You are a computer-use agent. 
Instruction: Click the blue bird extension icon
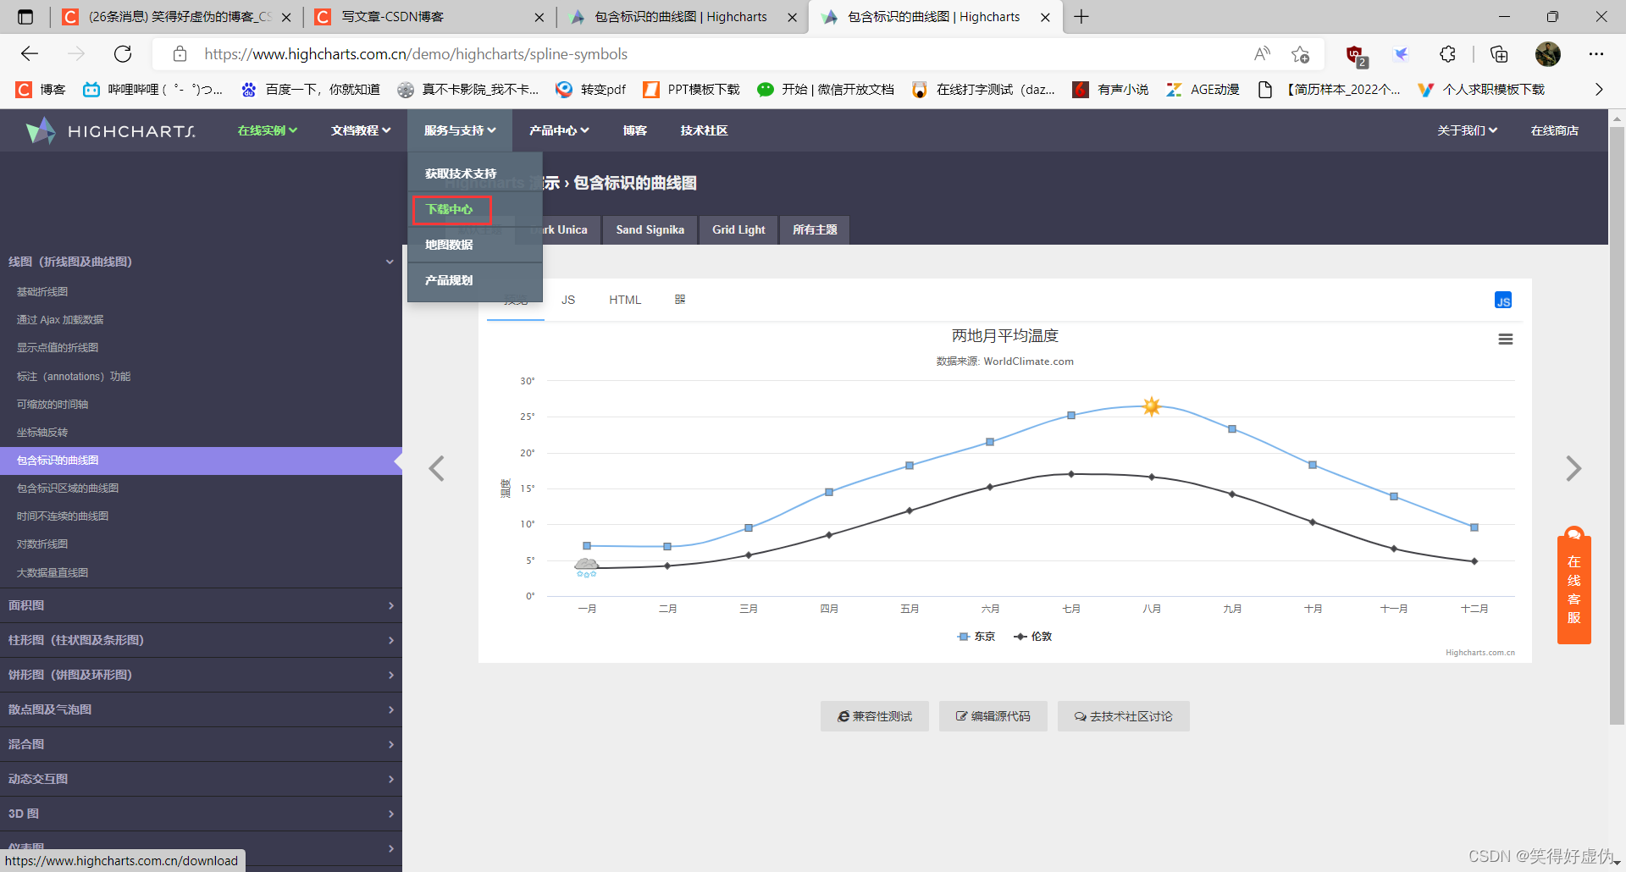(1402, 54)
